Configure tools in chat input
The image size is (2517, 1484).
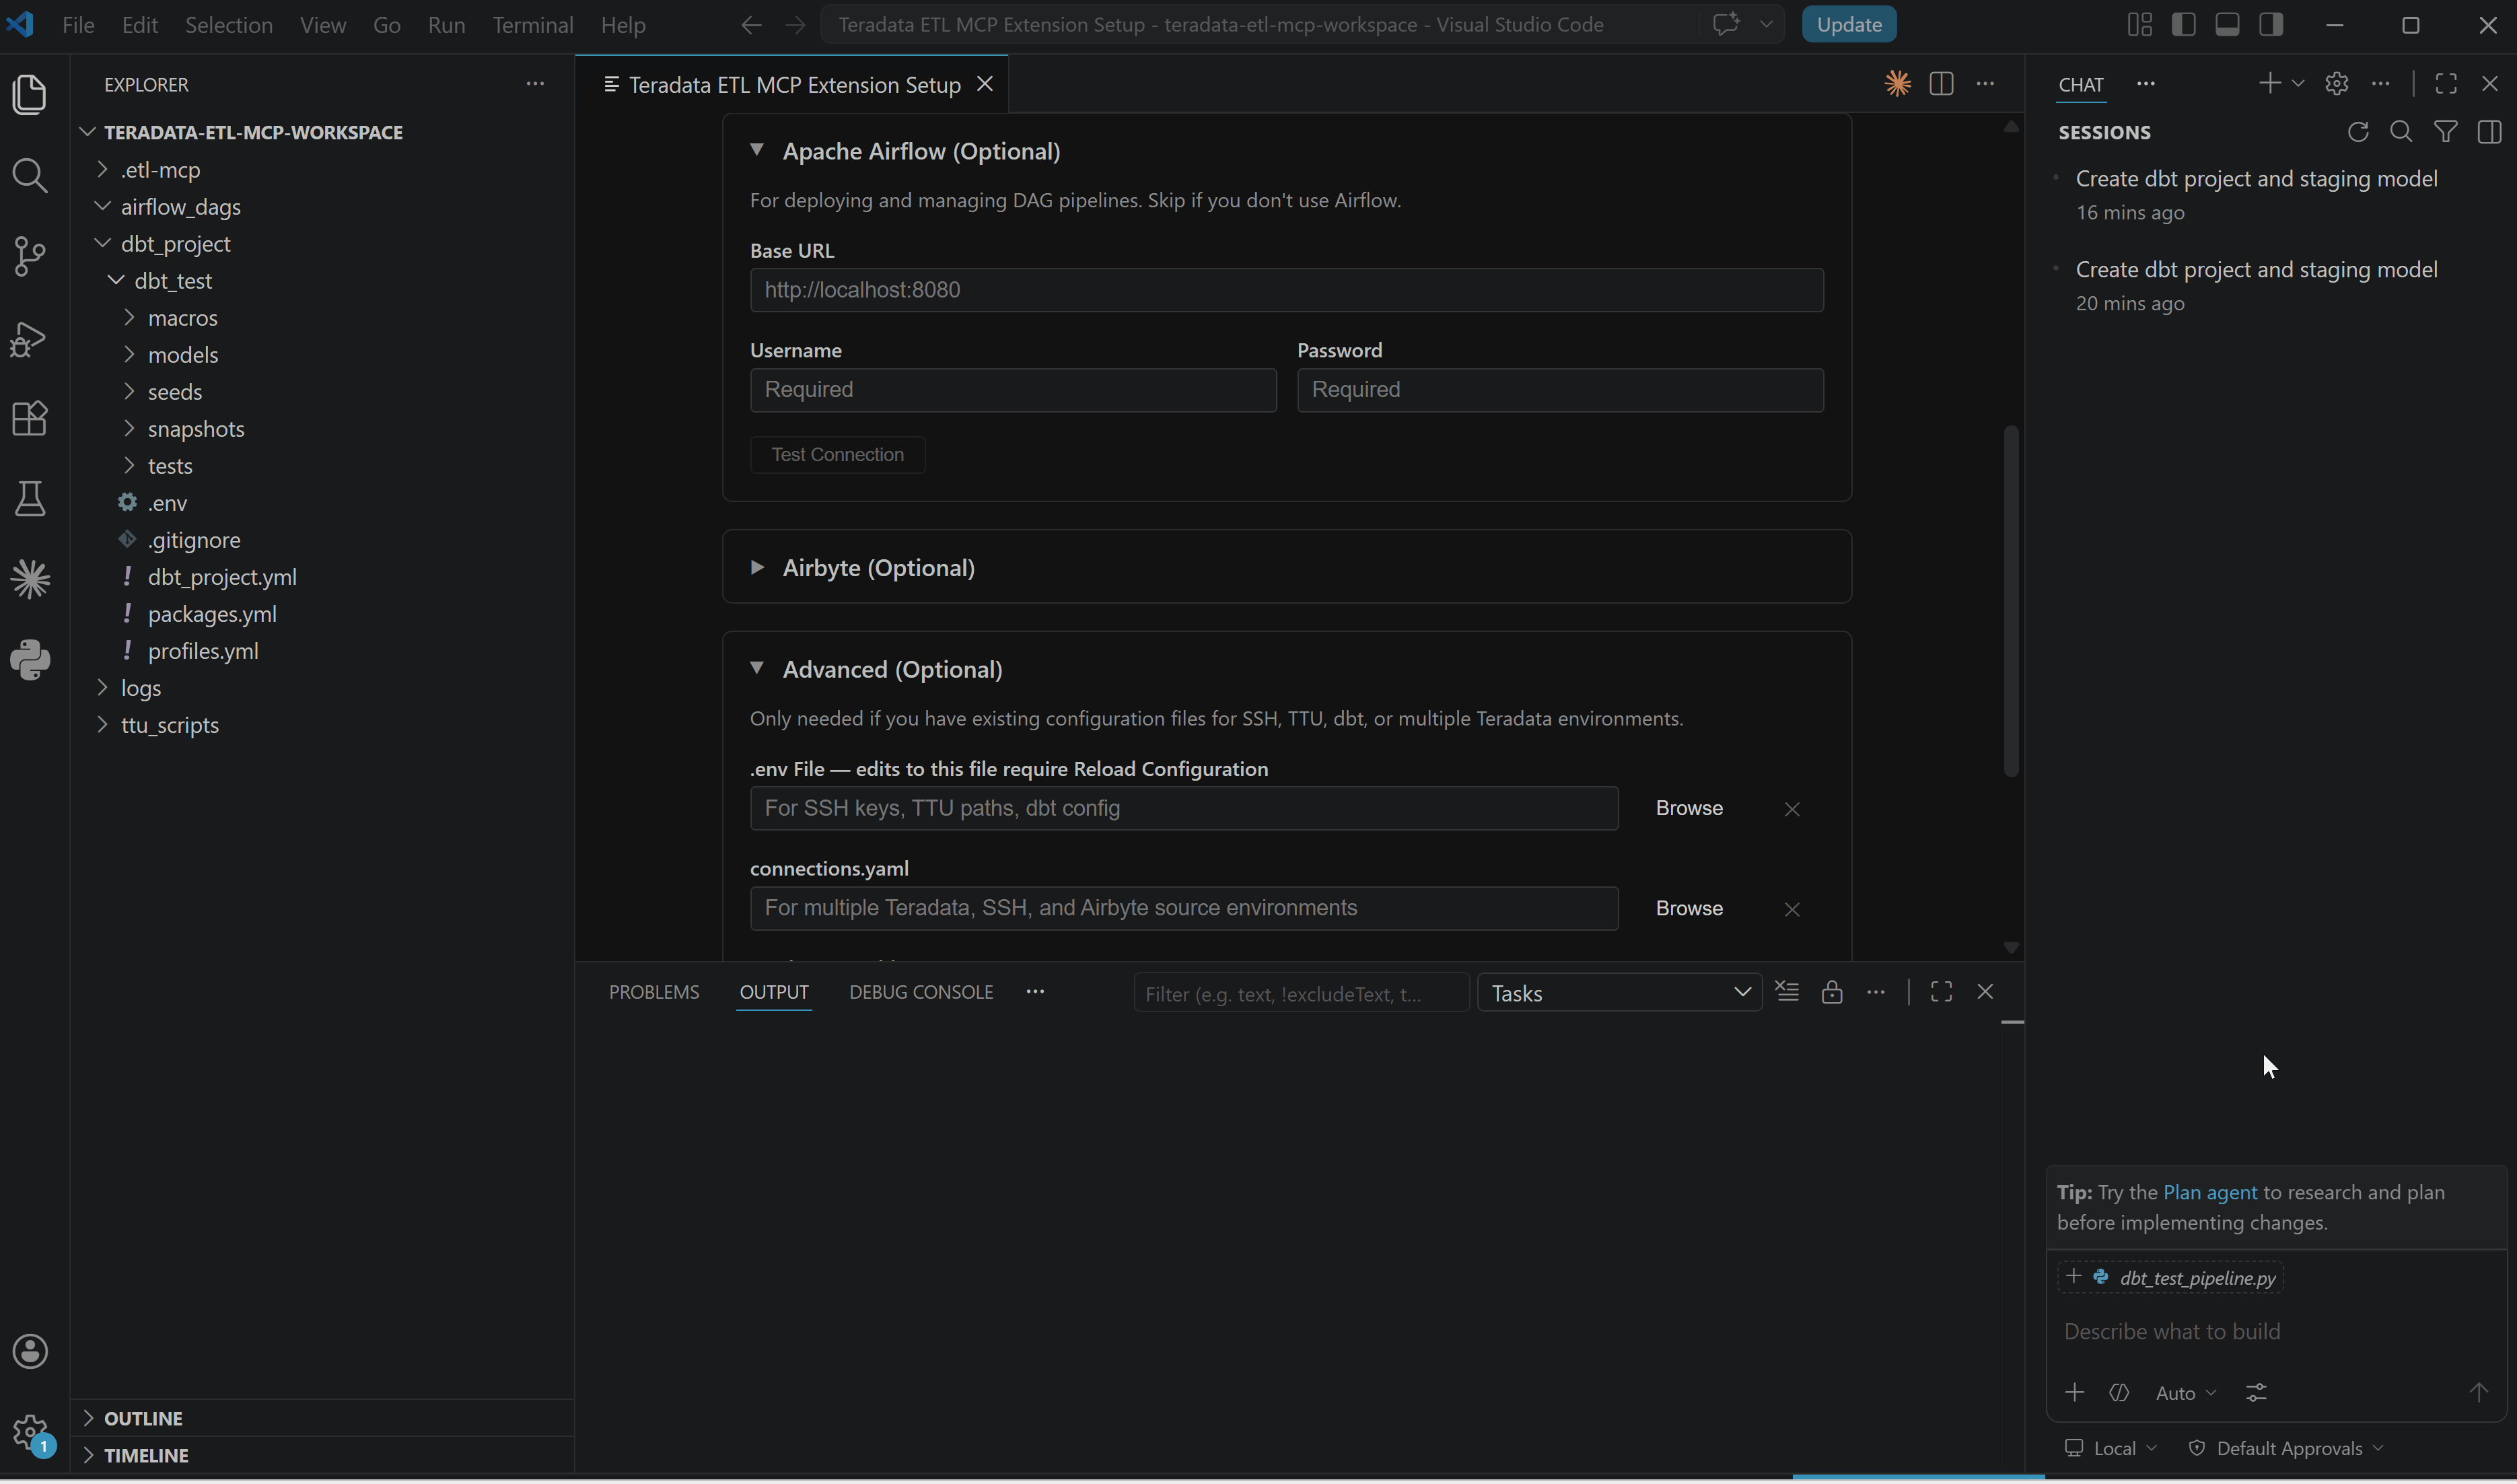pyautogui.click(x=2256, y=1393)
